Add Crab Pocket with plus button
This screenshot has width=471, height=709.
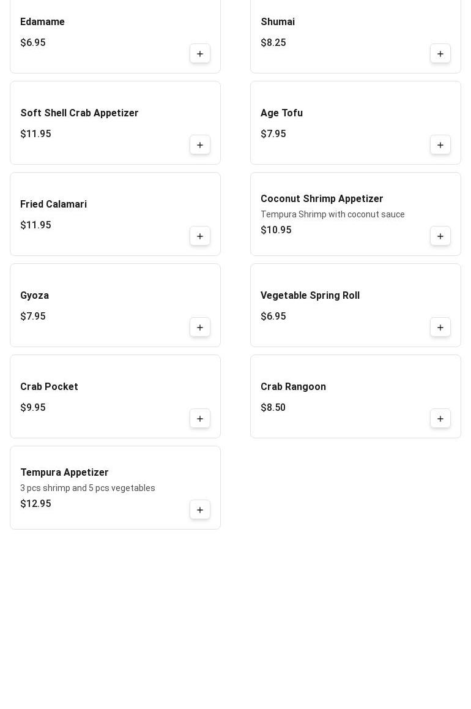point(200,419)
